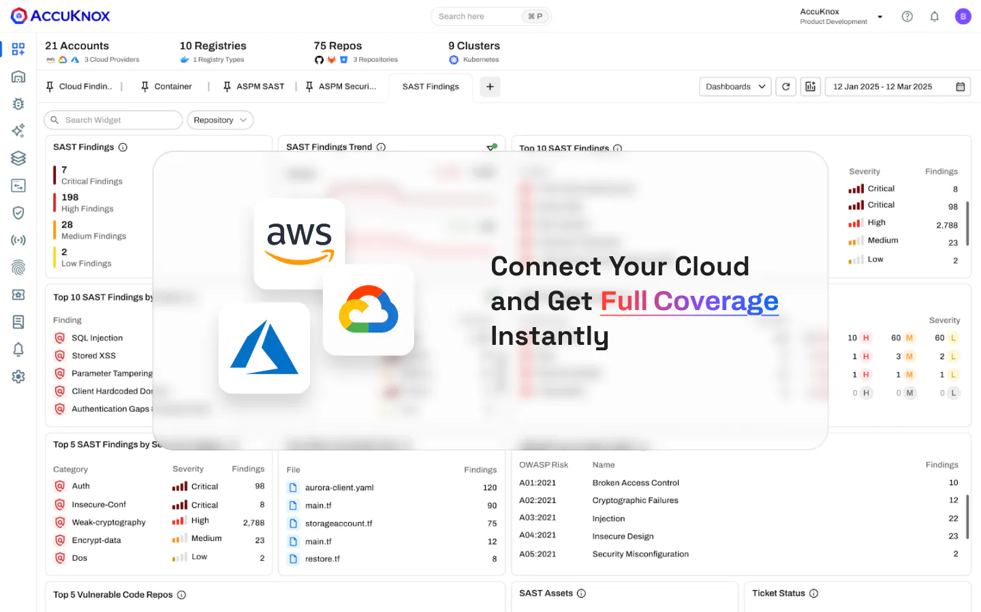Select the restore.tf file row
The image size is (981, 612).
392,559
